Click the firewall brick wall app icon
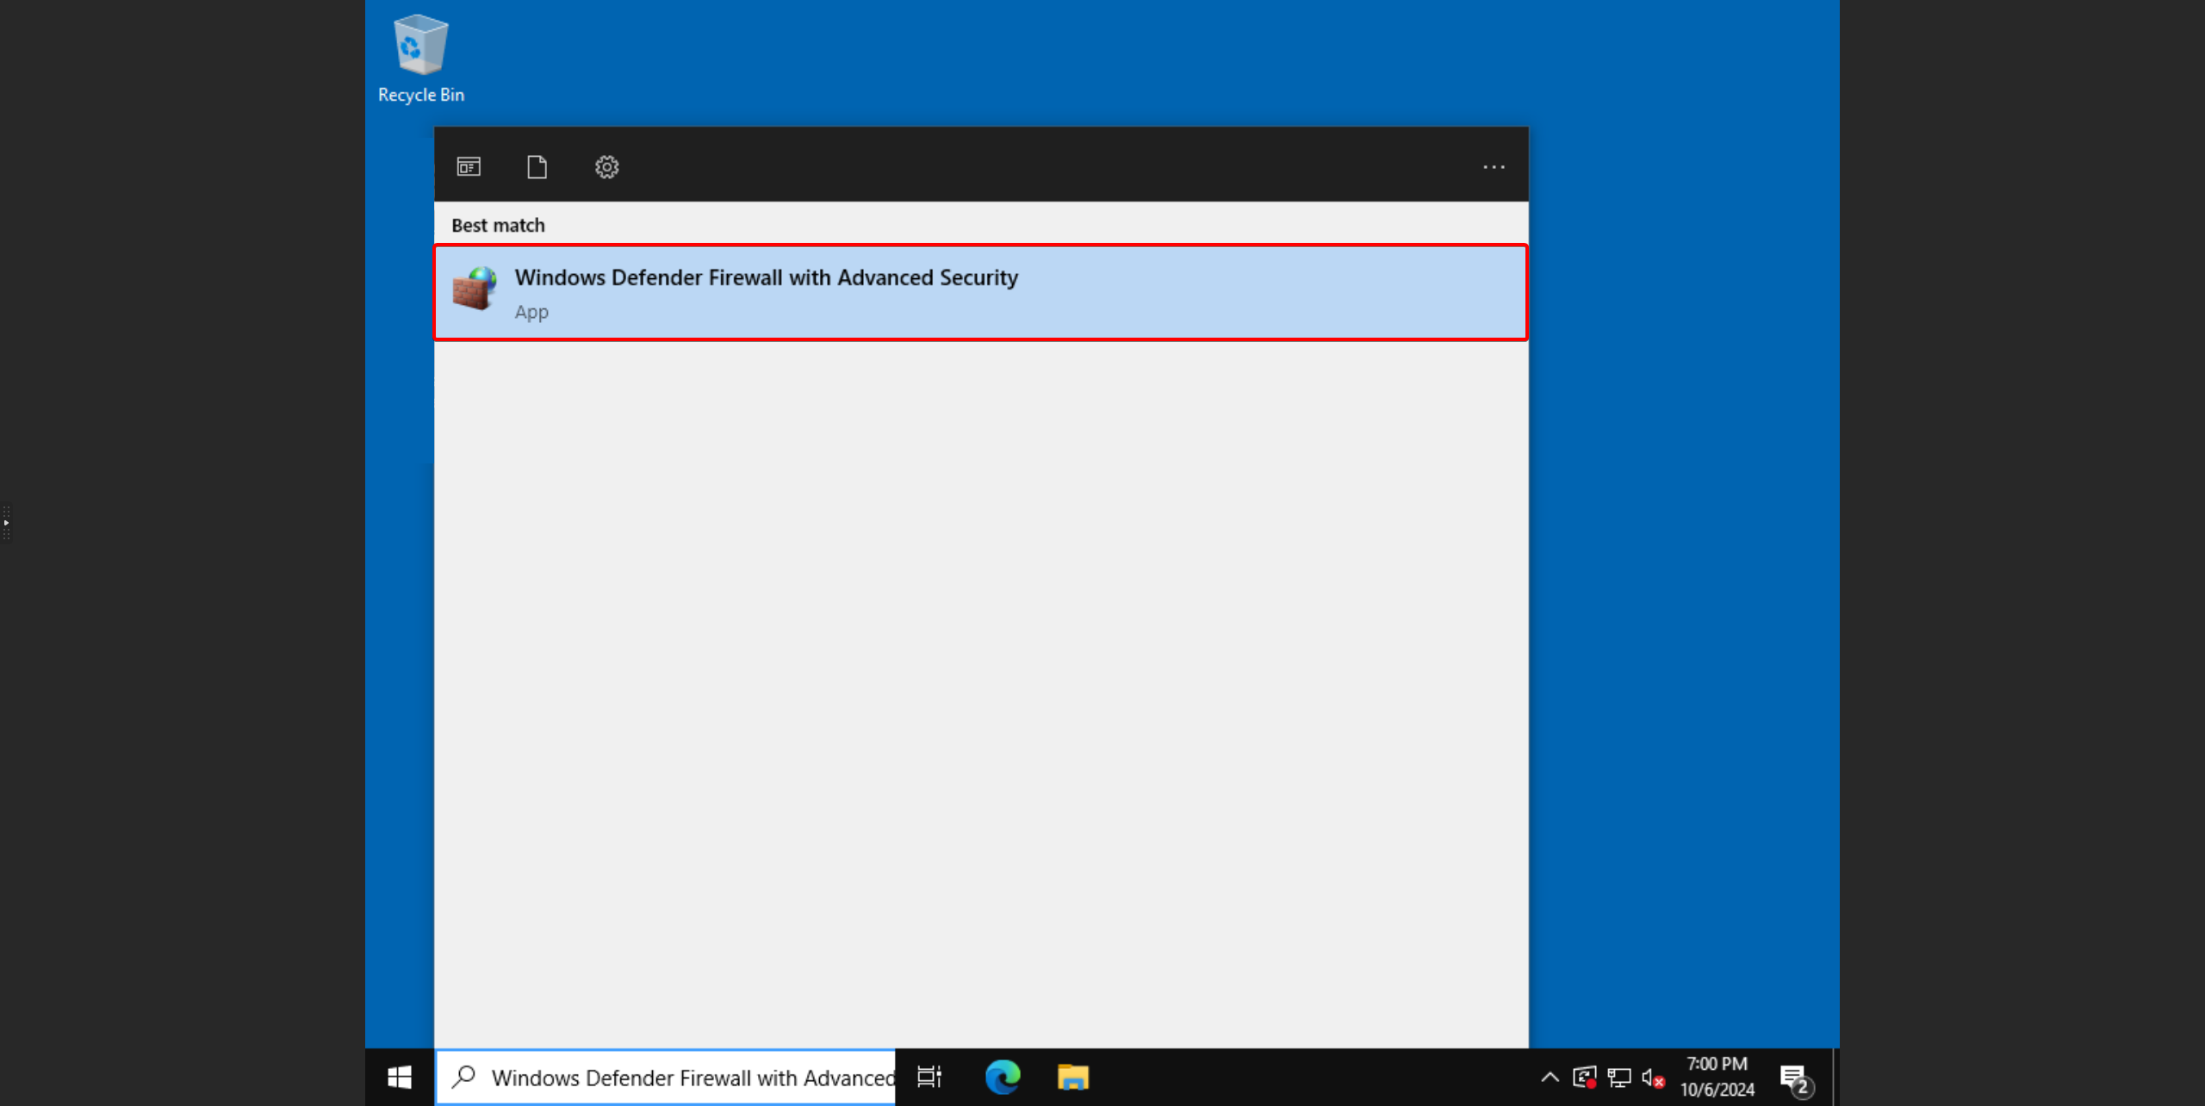2205x1106 pixels. point(475,289)
